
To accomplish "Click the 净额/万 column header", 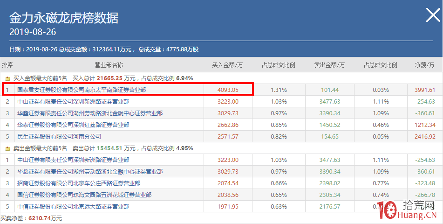I will (424, 65).
